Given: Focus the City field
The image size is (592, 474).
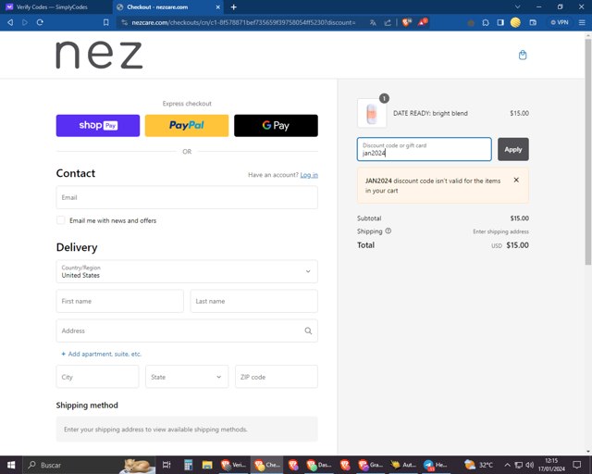Looking at the screenshot, I should pyautogui.click(x=97, y=377).
